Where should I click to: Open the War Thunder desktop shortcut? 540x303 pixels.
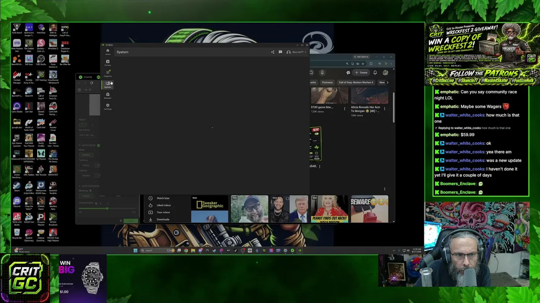[x=41, y=171]
